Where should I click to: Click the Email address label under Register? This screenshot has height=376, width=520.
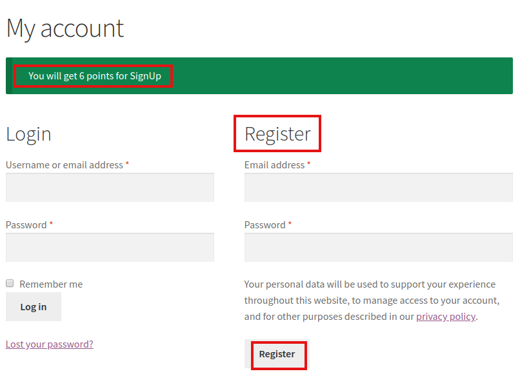(x=274, y=165)
